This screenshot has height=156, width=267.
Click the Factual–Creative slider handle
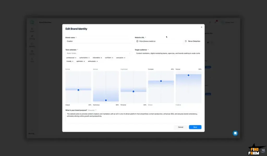(x=189, y=75)
